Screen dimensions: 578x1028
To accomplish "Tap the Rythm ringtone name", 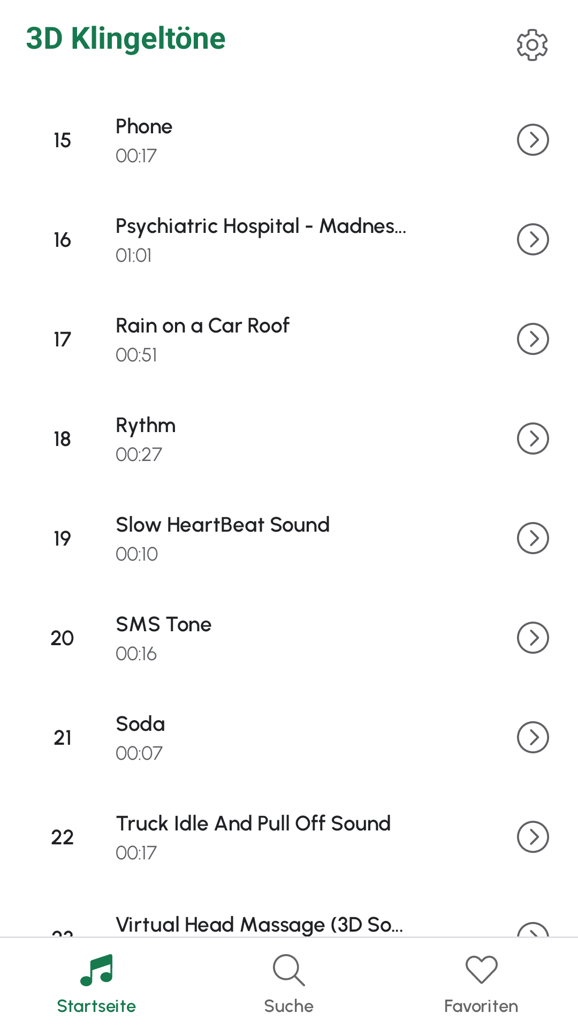I will coord(146,426).
